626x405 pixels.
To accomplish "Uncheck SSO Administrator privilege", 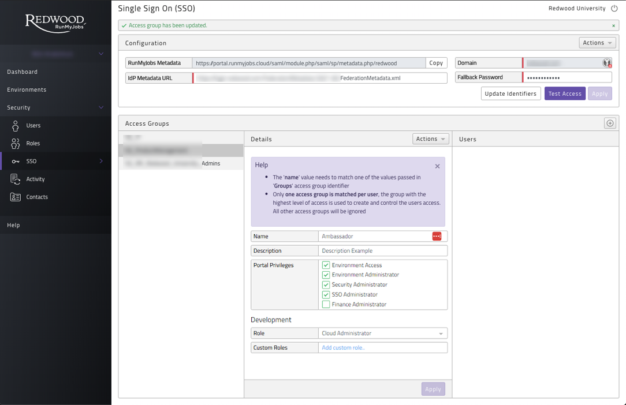I will coord(326,294).
